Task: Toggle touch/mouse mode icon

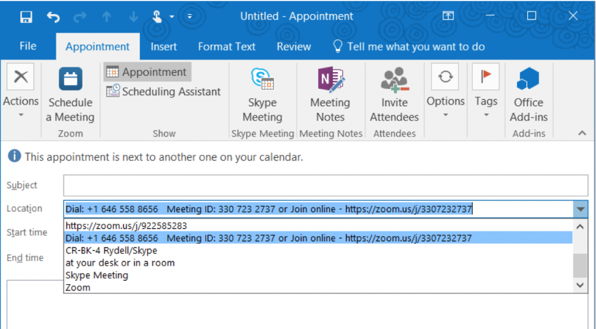Action: (x=157, y=16)
